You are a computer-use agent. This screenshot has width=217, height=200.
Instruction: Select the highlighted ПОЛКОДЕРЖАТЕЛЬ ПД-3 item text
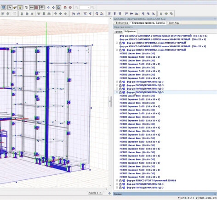point(145,92)
